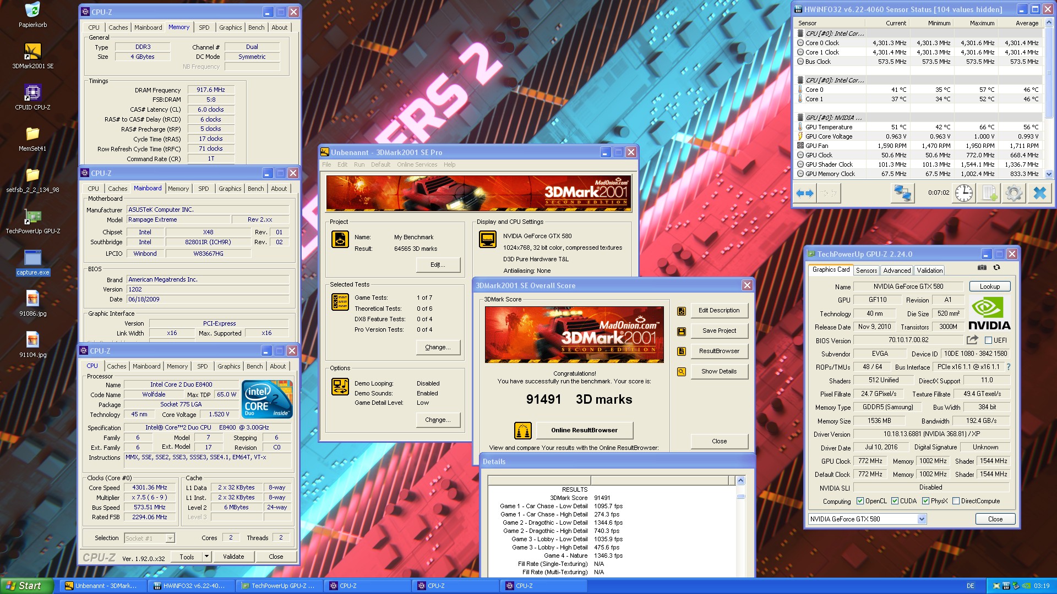Switch to the Advanced tab in GPU-Z
This screenshot has width=1057, height=594.
(x=896, y=271)
